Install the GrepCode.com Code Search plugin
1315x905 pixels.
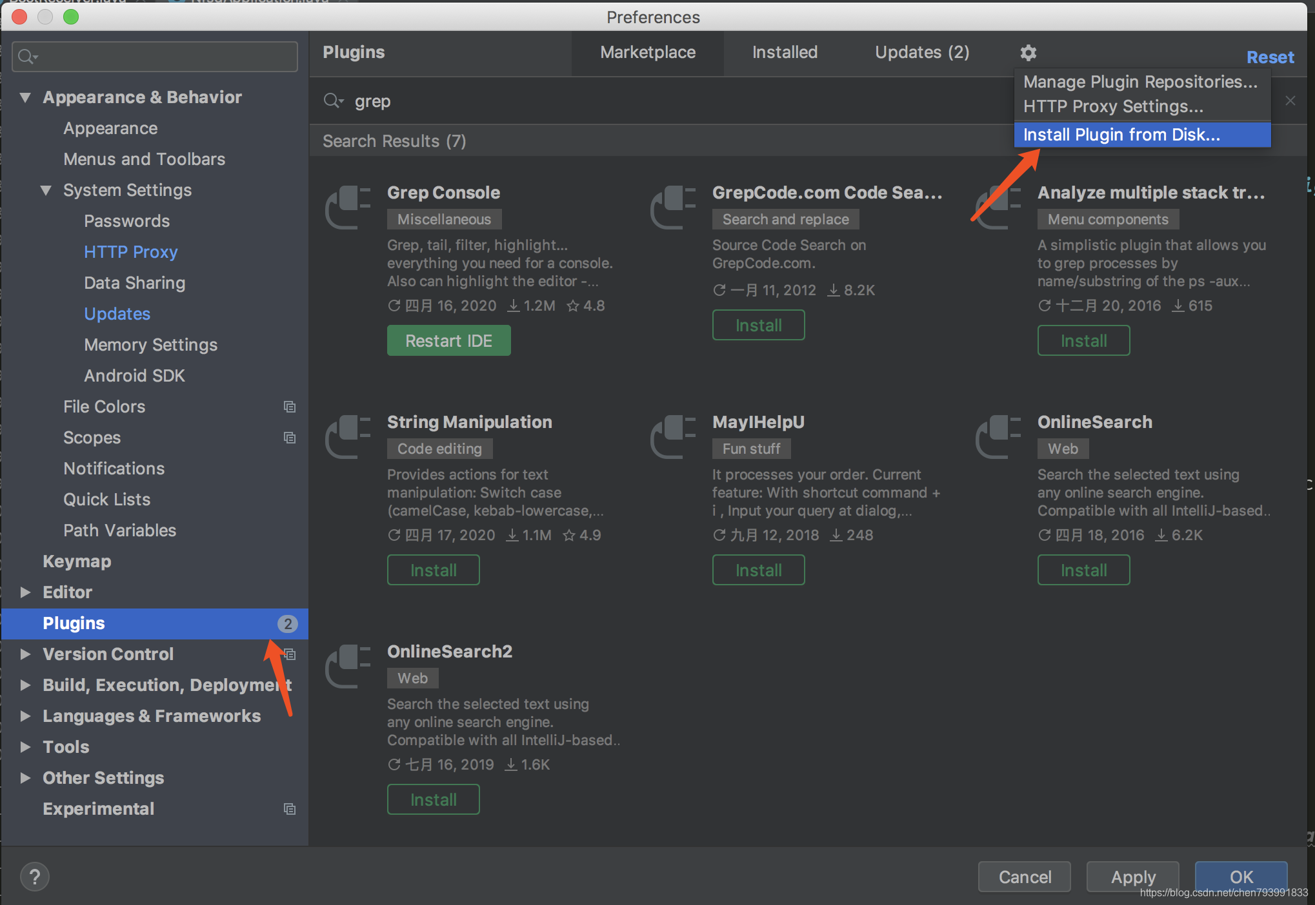pyautogui.click(x=758, y=326)
